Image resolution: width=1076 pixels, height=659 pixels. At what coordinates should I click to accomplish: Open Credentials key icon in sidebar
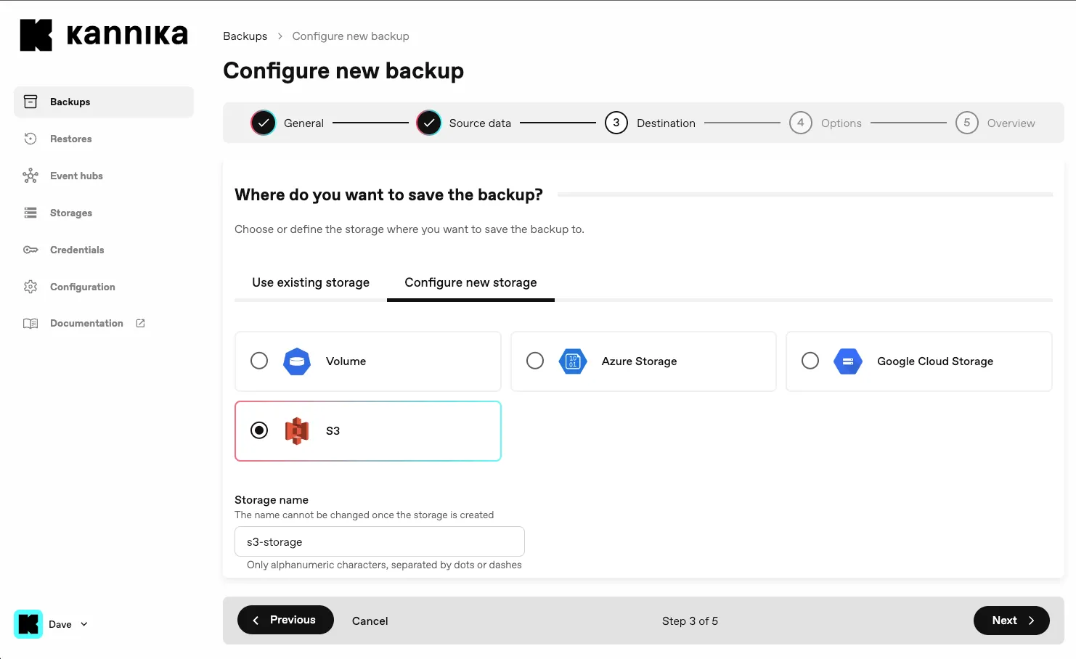click(30, 250)
